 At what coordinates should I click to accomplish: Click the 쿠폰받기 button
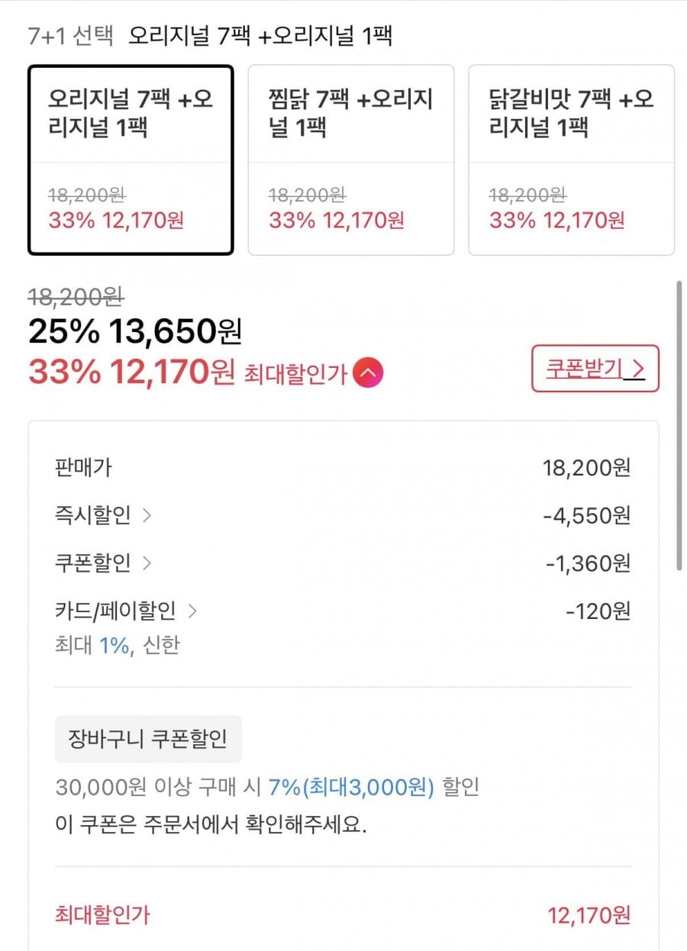pyautogui.click(x=595, y=369)
